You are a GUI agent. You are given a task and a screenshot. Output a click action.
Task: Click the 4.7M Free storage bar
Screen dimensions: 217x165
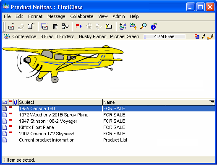coord(165,36)
